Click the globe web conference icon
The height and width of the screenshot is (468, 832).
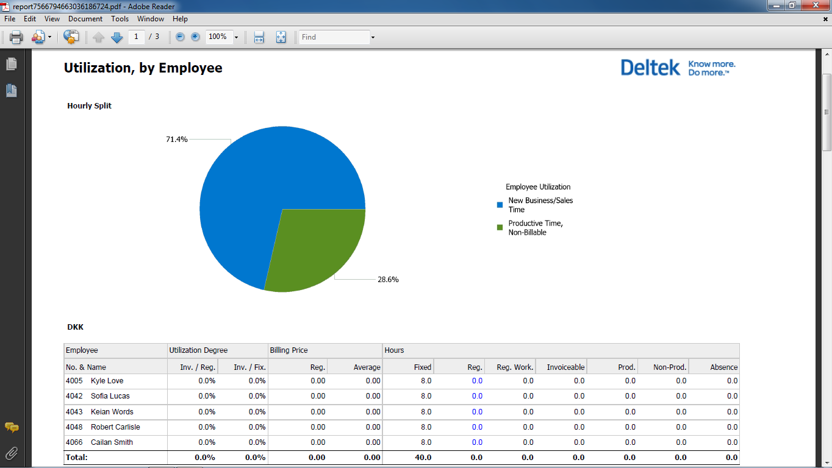click(x=71, y=37)
